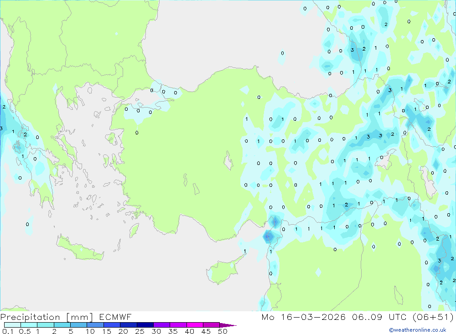
Task: Click the 40–45 mm magenta legend swatch
Action: coord(195,325)
